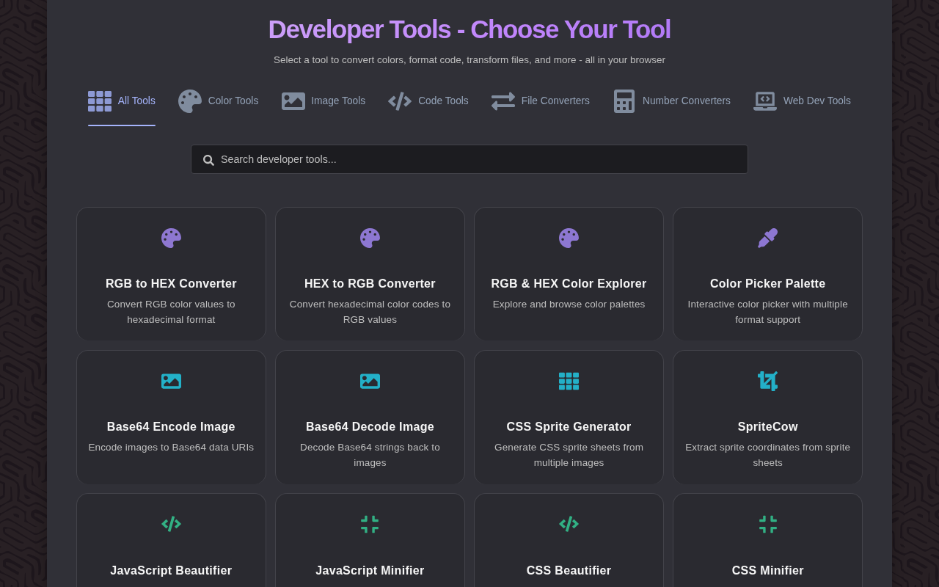Open the RGB & HEX Color Explorer title
The height and width of the screenshot is (587, 939).
tap(569, 284)
